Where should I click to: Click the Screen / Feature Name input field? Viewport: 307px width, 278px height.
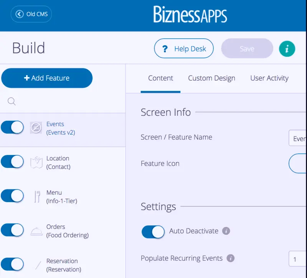(299, 138)
